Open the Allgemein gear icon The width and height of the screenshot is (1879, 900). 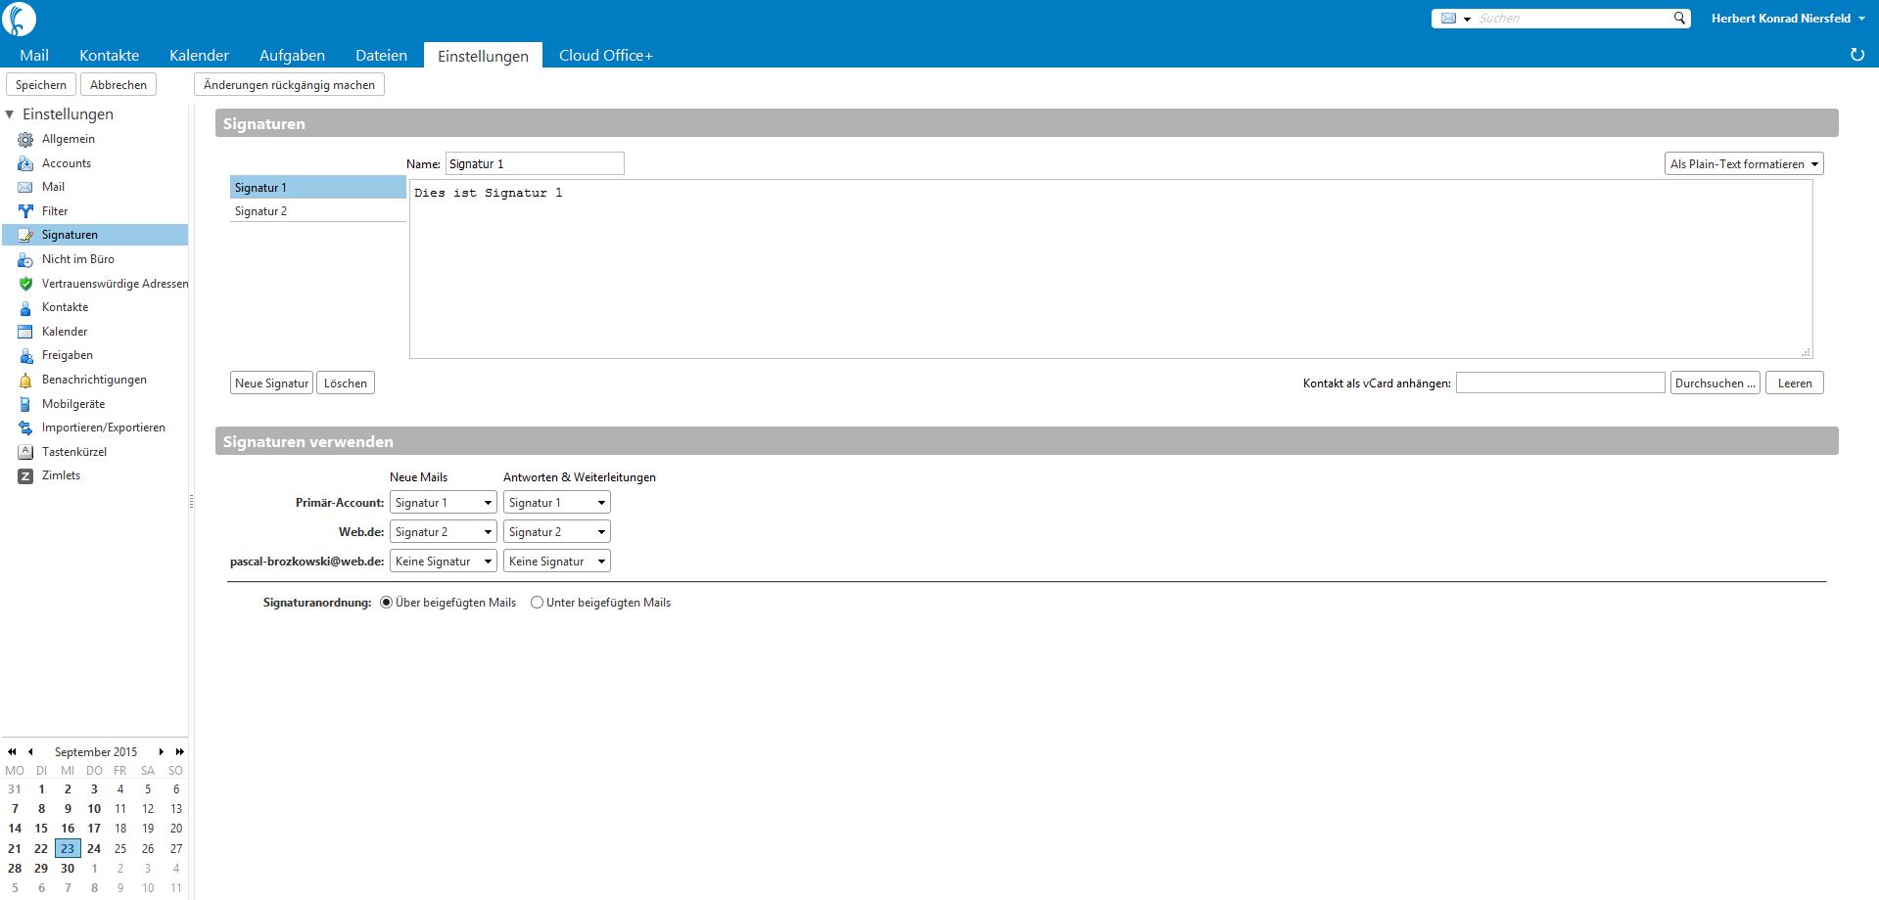(x=25, y=140)
